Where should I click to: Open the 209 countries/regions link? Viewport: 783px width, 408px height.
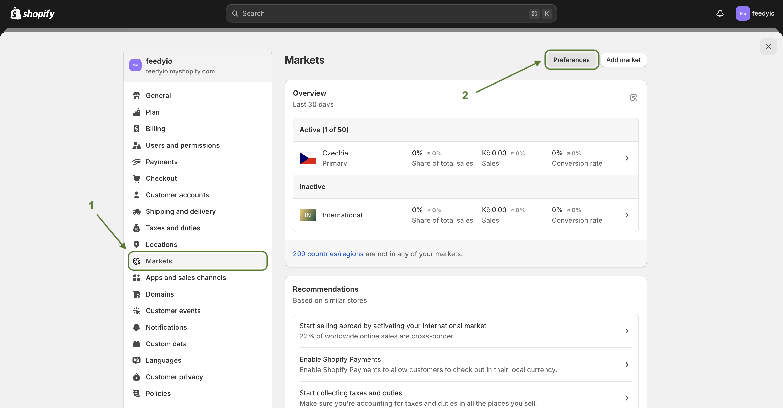click(x=328, y=254)
